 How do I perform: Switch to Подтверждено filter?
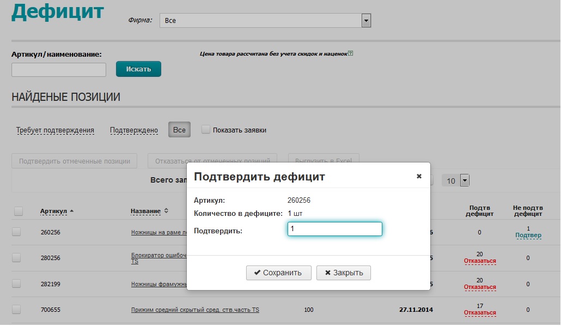pyautogui.click(x=134, y=130)
